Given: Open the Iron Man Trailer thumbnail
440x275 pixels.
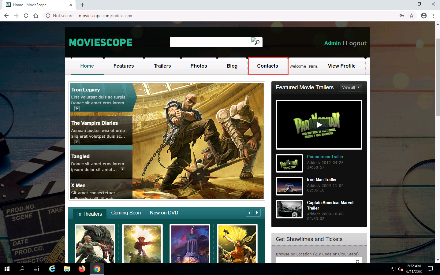Looking at the screenshot, I should point(289,186).
